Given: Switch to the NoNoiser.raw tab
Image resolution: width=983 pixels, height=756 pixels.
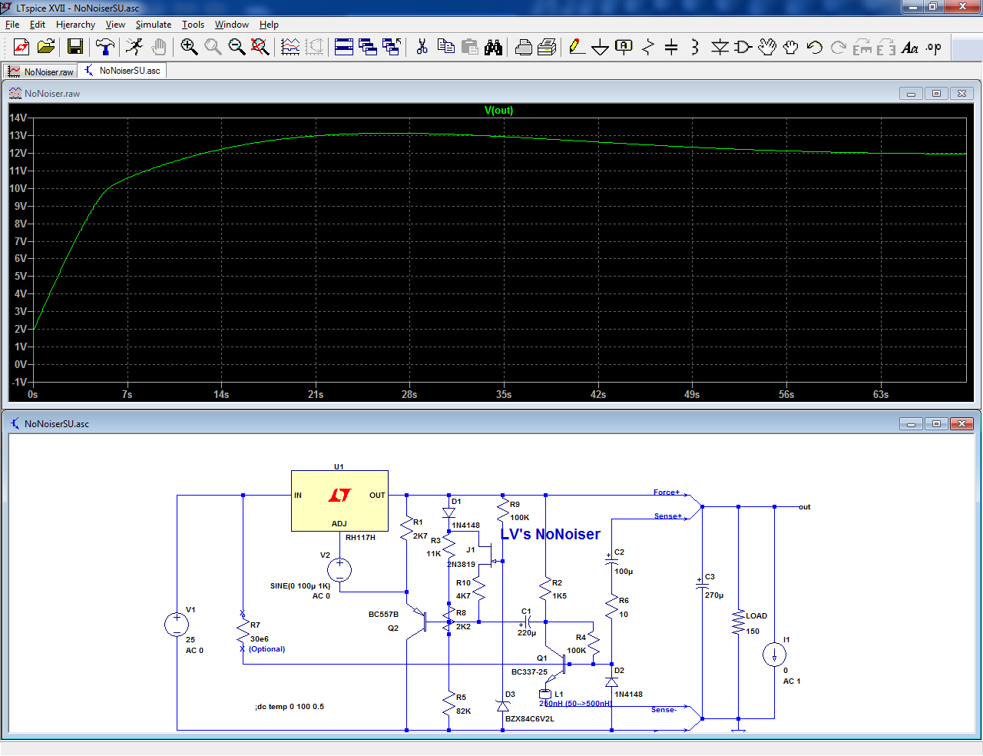Looking at the screenshot, I should point(40,71).
